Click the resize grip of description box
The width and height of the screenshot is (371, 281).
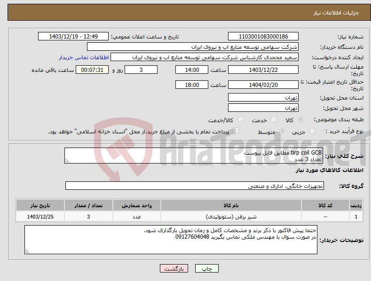(x=67, y=161)
